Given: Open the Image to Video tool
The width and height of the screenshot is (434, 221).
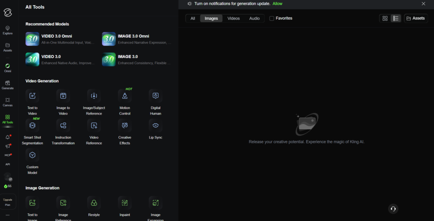Looking at the screenshot, I should pos(63,102).
